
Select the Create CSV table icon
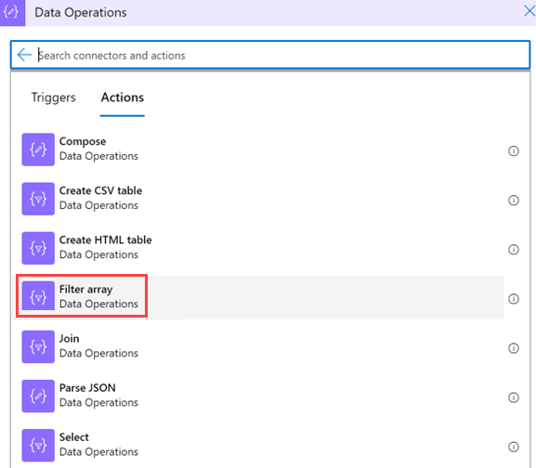38,199
